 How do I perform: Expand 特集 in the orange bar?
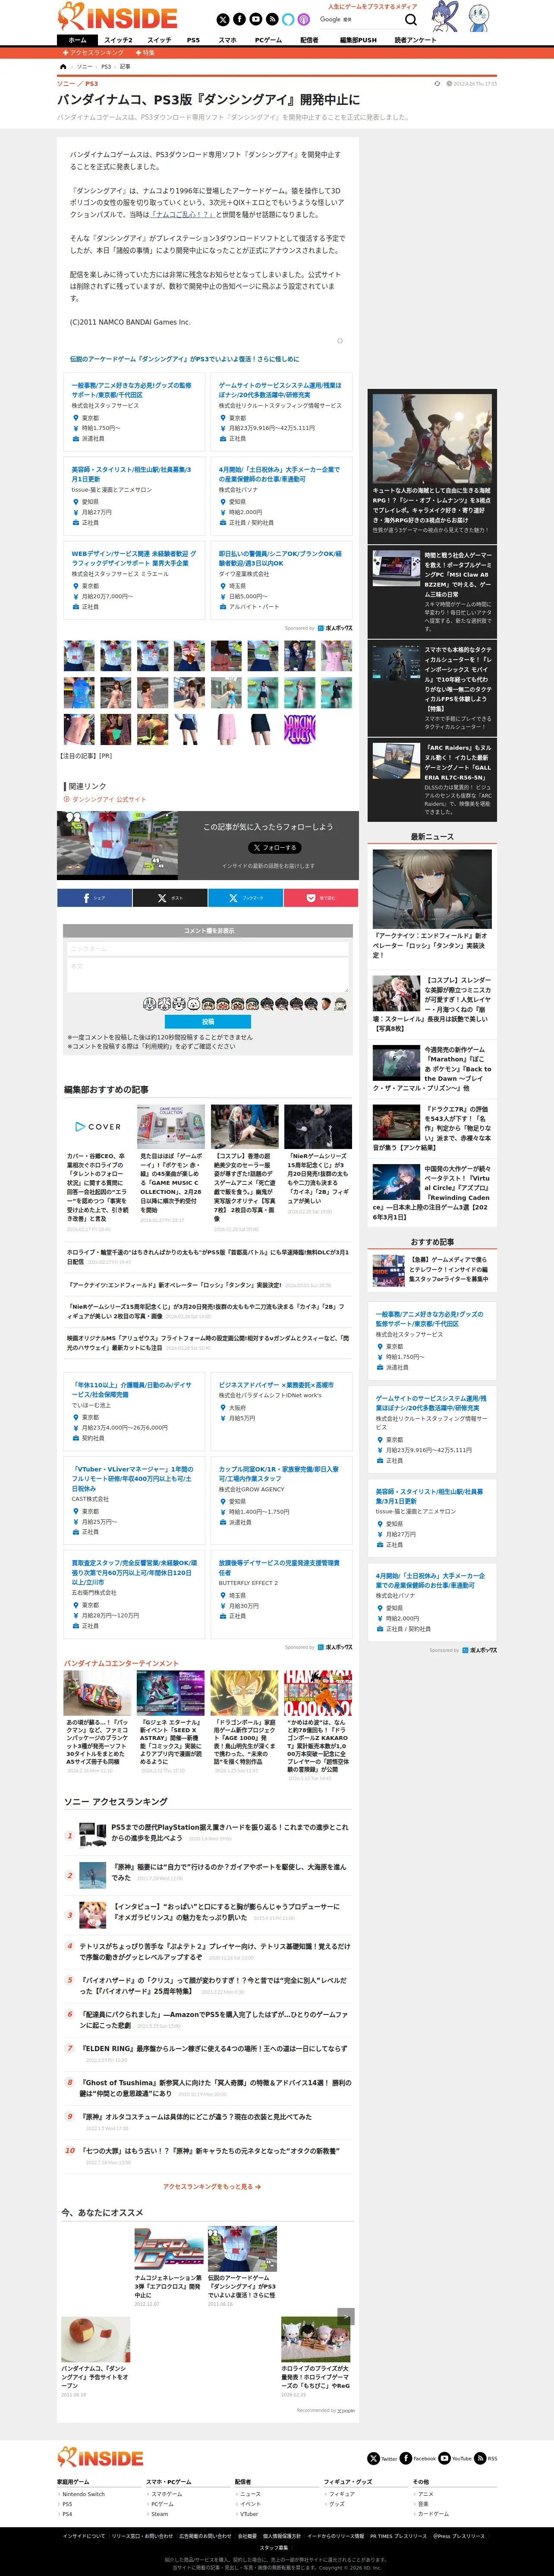(x=145, y=53)
